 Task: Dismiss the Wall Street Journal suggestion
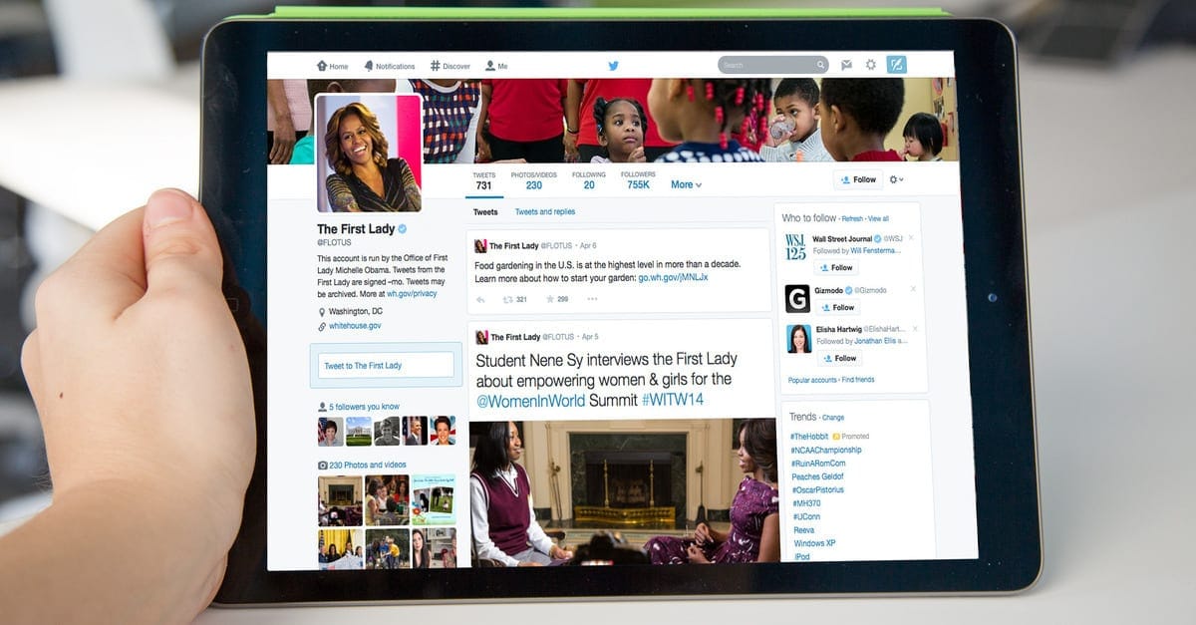[910, 238]
